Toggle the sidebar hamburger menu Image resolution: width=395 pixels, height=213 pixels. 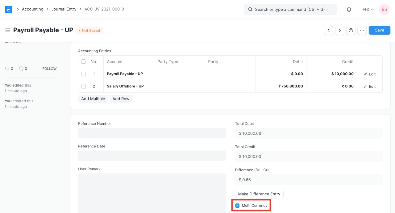pyautogui.click(x=8, y=30)
